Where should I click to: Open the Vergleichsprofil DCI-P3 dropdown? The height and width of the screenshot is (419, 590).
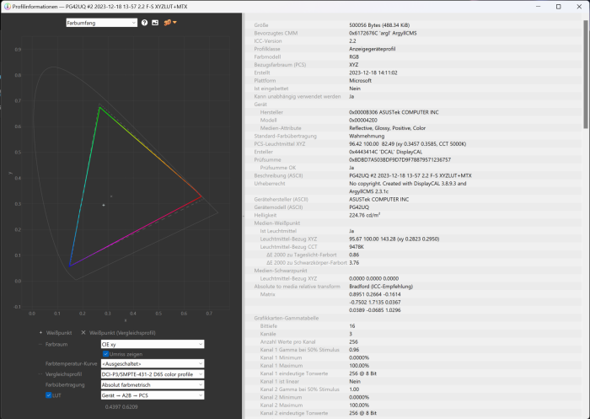point(153,374)
